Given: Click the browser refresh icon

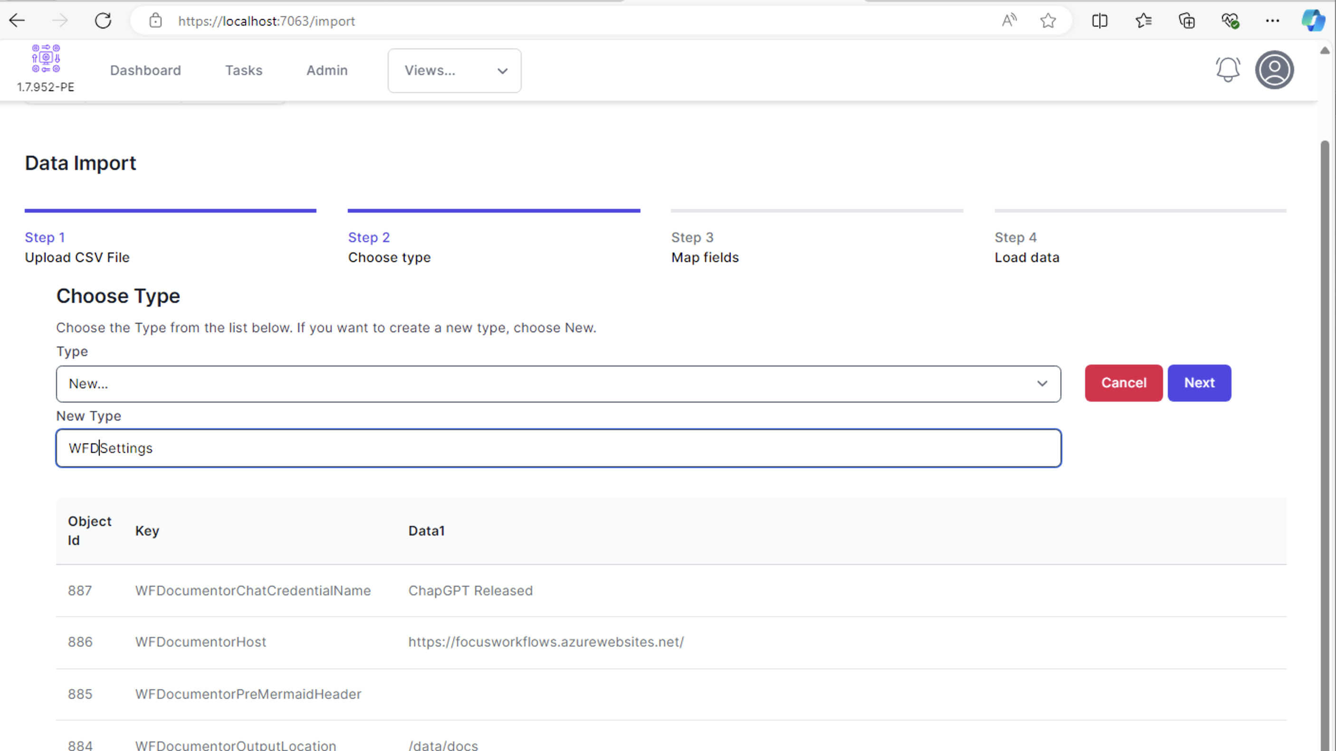Looking at the screenshot, I should coord(103,20).
